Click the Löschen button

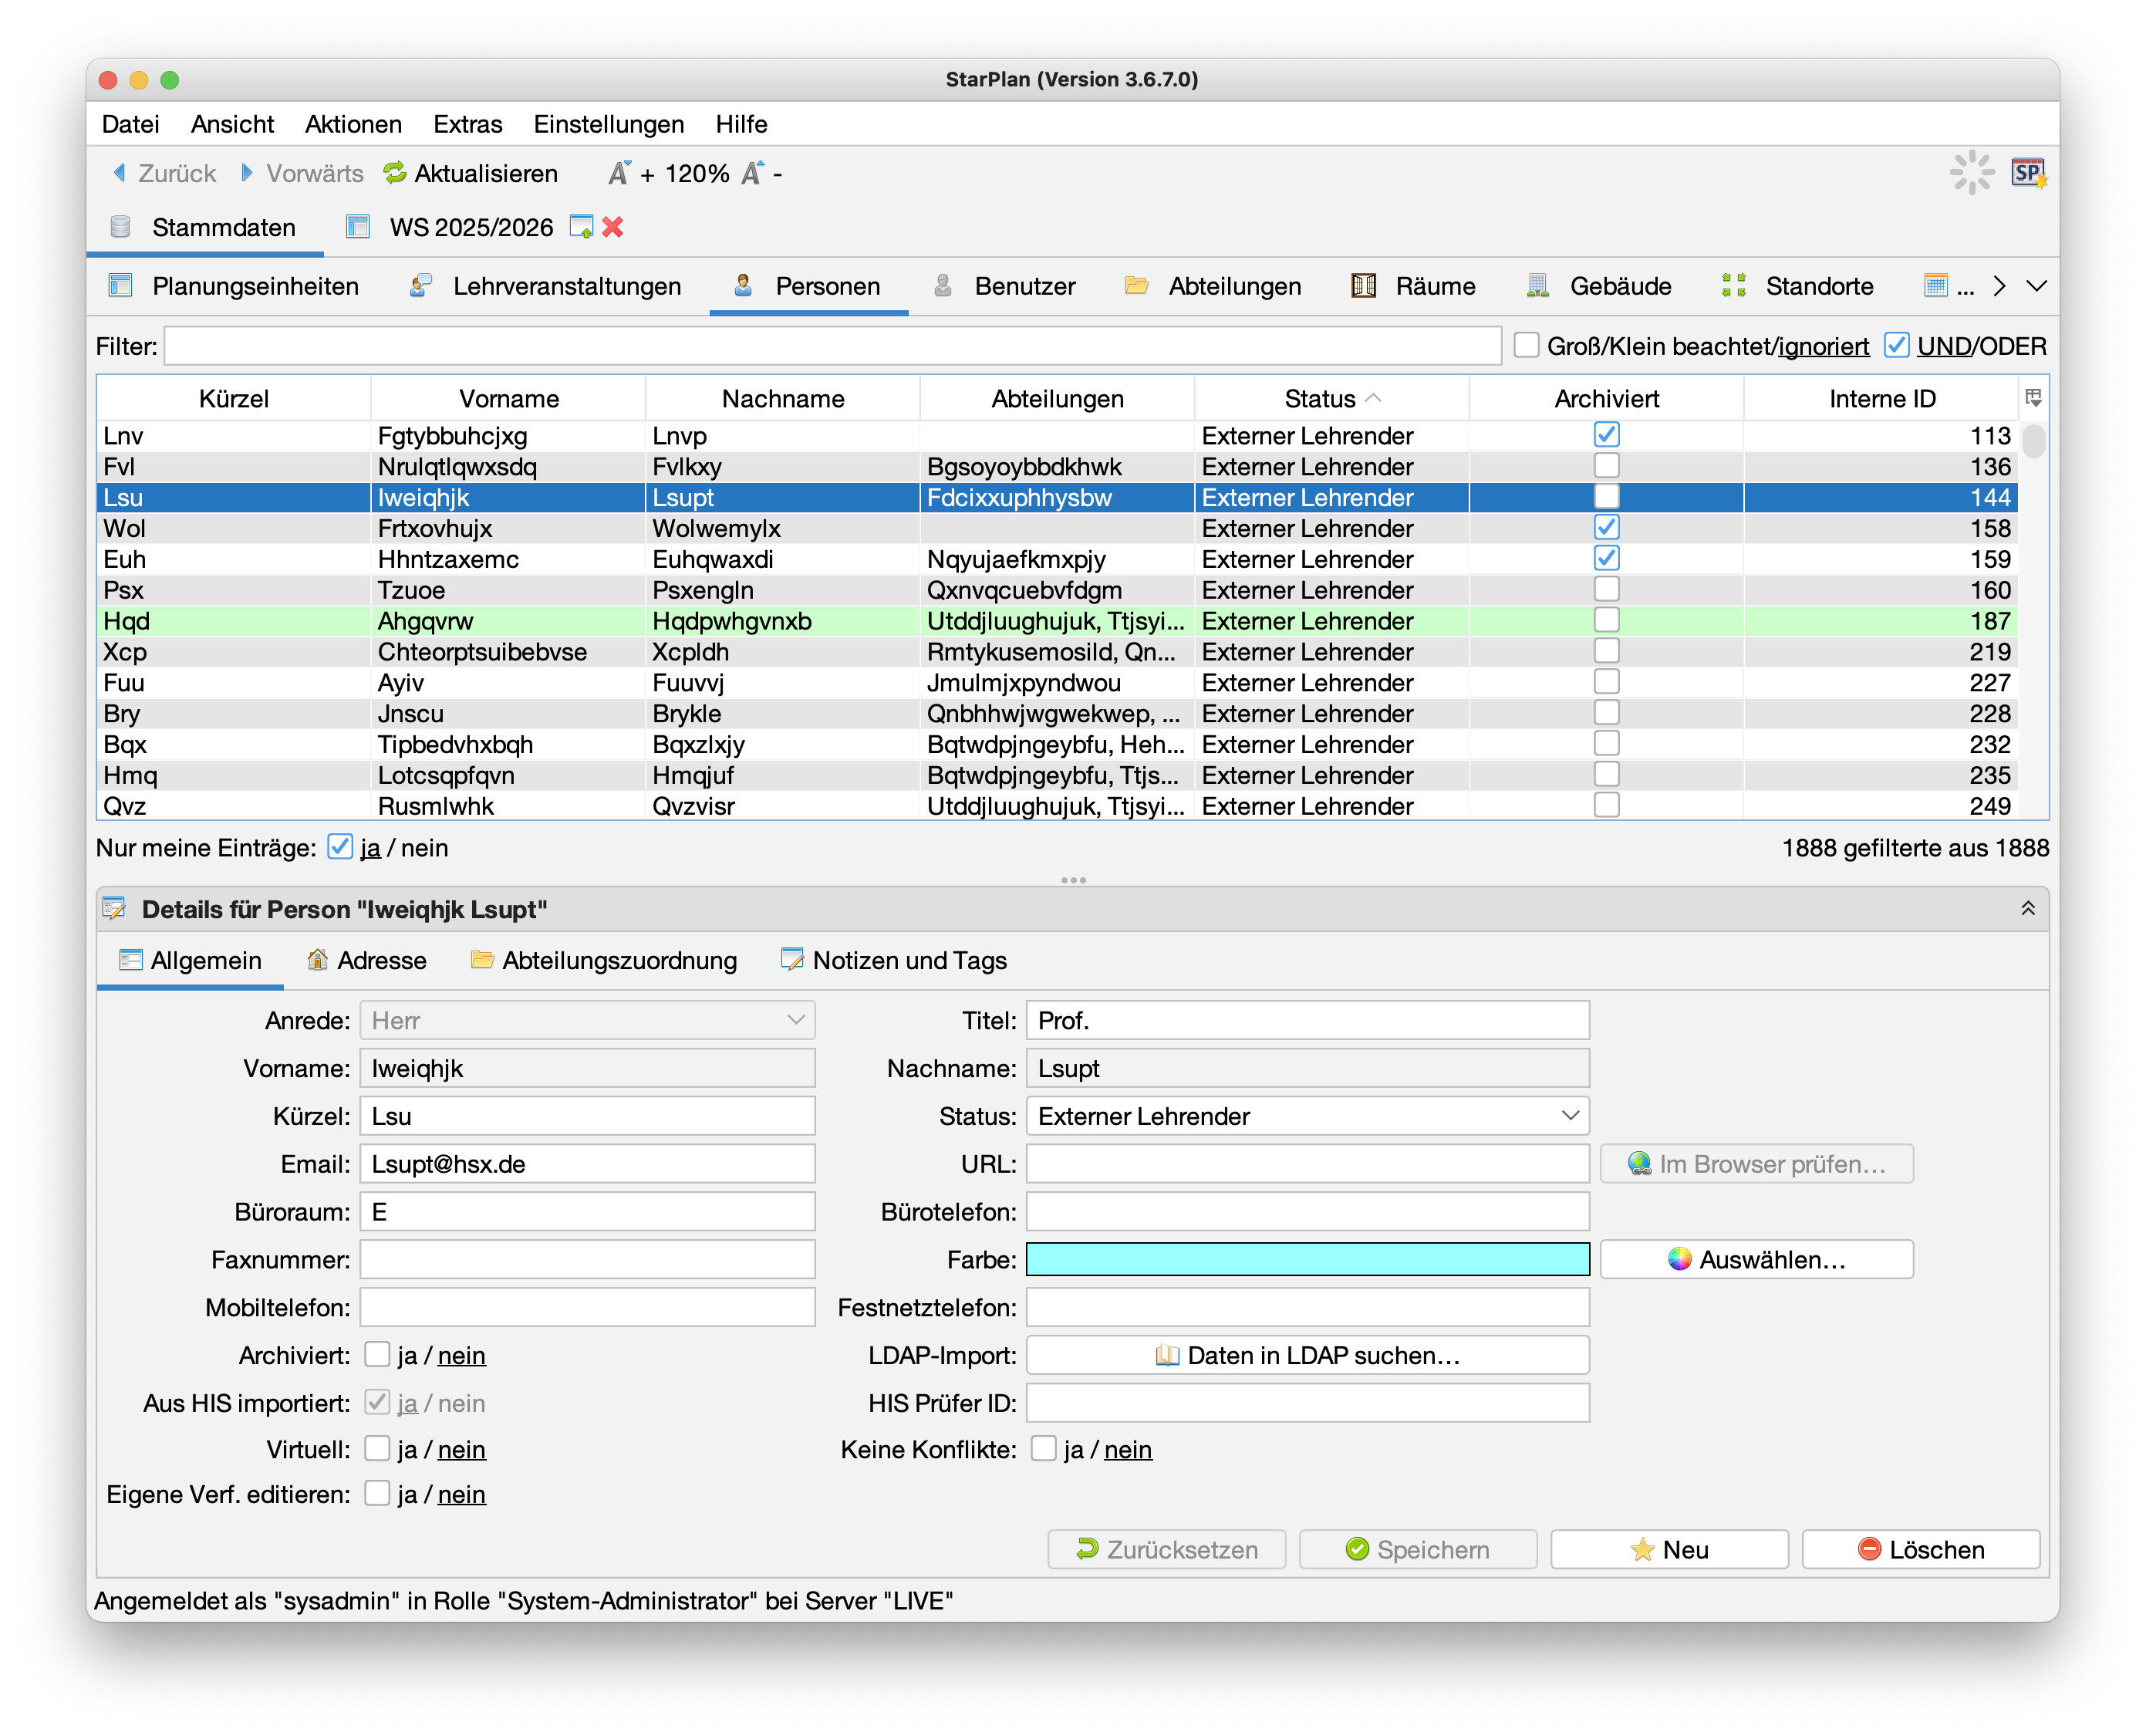(x=1920, y=1549)
